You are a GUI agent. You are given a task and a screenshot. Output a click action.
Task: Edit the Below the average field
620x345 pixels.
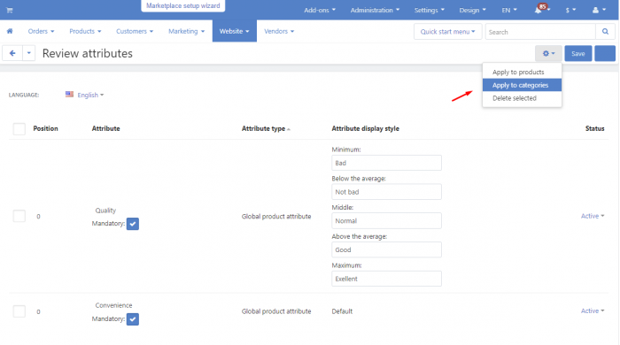386,192
